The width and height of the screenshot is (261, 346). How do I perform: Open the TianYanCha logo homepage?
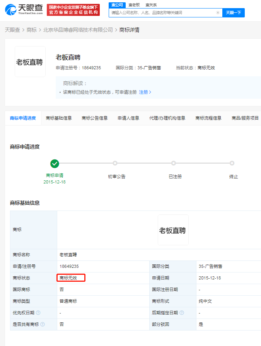[24, 10]
